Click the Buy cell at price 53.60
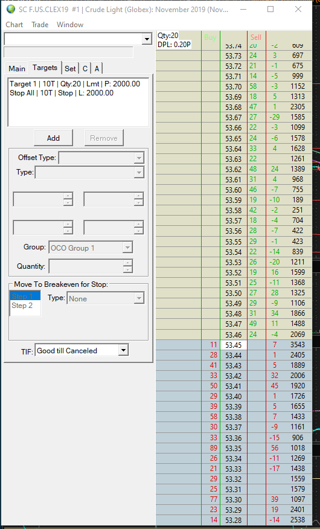Viewport: 320px width, 529px height. [210, 190]
